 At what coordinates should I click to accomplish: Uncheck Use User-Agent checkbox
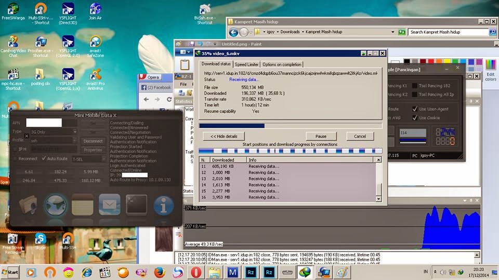point(415,109)
